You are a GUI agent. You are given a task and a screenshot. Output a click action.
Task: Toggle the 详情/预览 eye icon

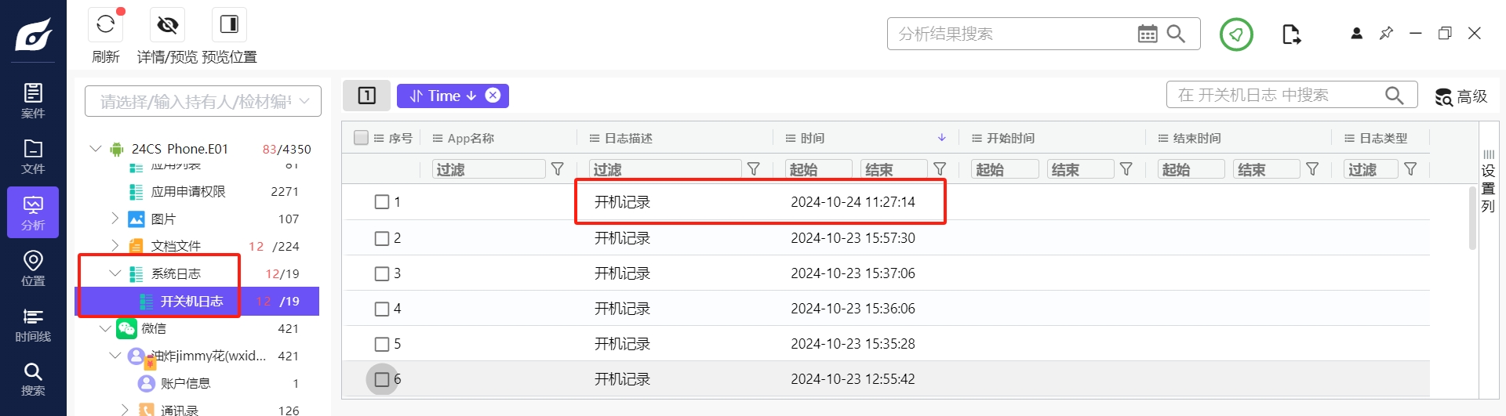[167, 24]
